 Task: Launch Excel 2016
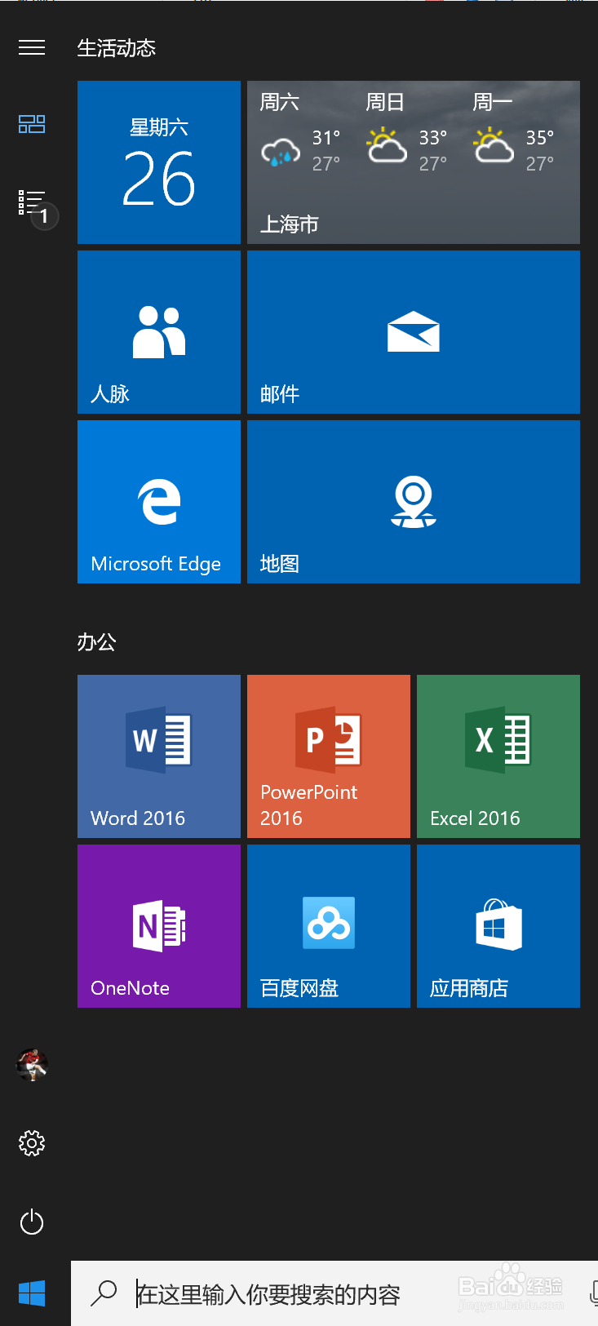pos(498,756)
